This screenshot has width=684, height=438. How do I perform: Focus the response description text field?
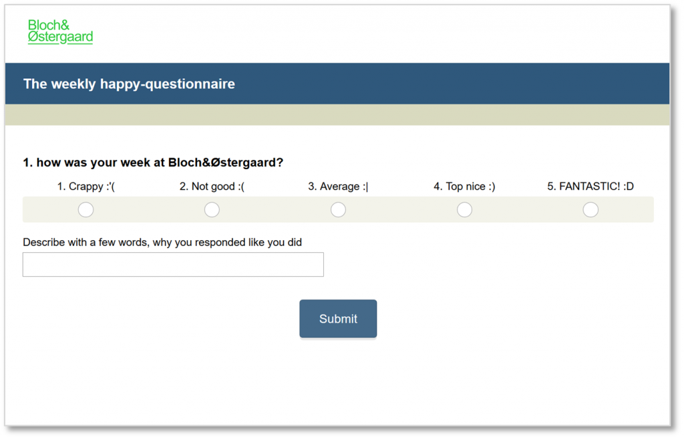pos(173,264)
